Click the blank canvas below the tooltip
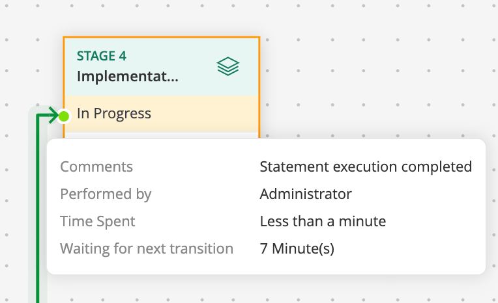Viewport: 498px width, 303px height. tap(261, 289)
